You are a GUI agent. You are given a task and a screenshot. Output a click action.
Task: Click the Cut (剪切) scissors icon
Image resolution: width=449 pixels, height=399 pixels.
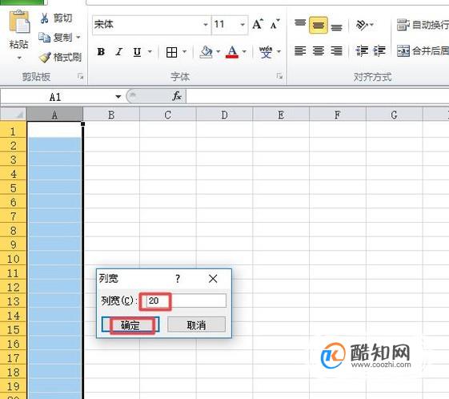coord(44,18)
